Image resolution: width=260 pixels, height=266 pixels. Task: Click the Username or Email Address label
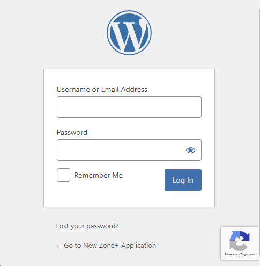point(102,89)
